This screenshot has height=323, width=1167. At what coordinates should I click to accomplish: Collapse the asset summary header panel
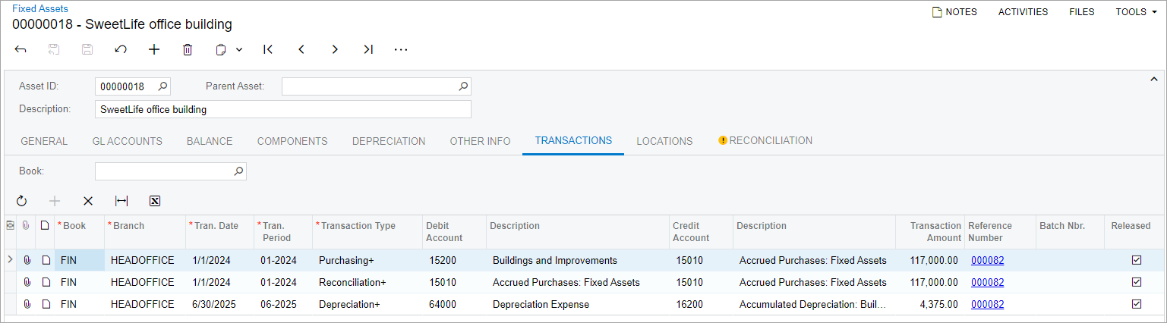[1154, 79]
